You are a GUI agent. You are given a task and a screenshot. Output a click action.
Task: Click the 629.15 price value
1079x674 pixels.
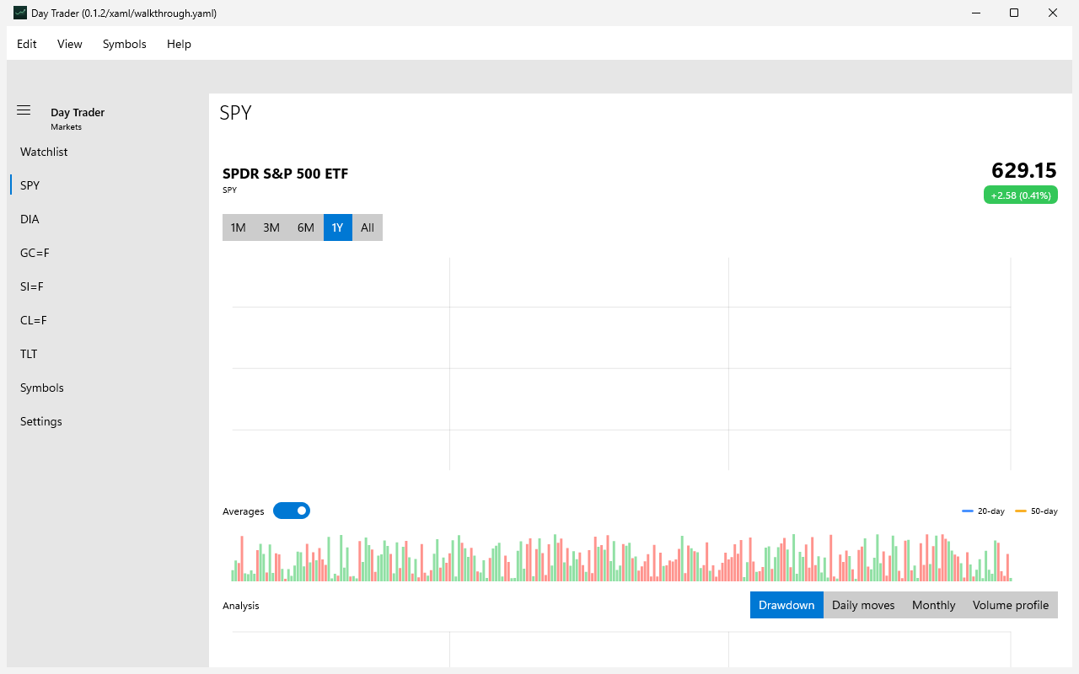[1024, 171]
